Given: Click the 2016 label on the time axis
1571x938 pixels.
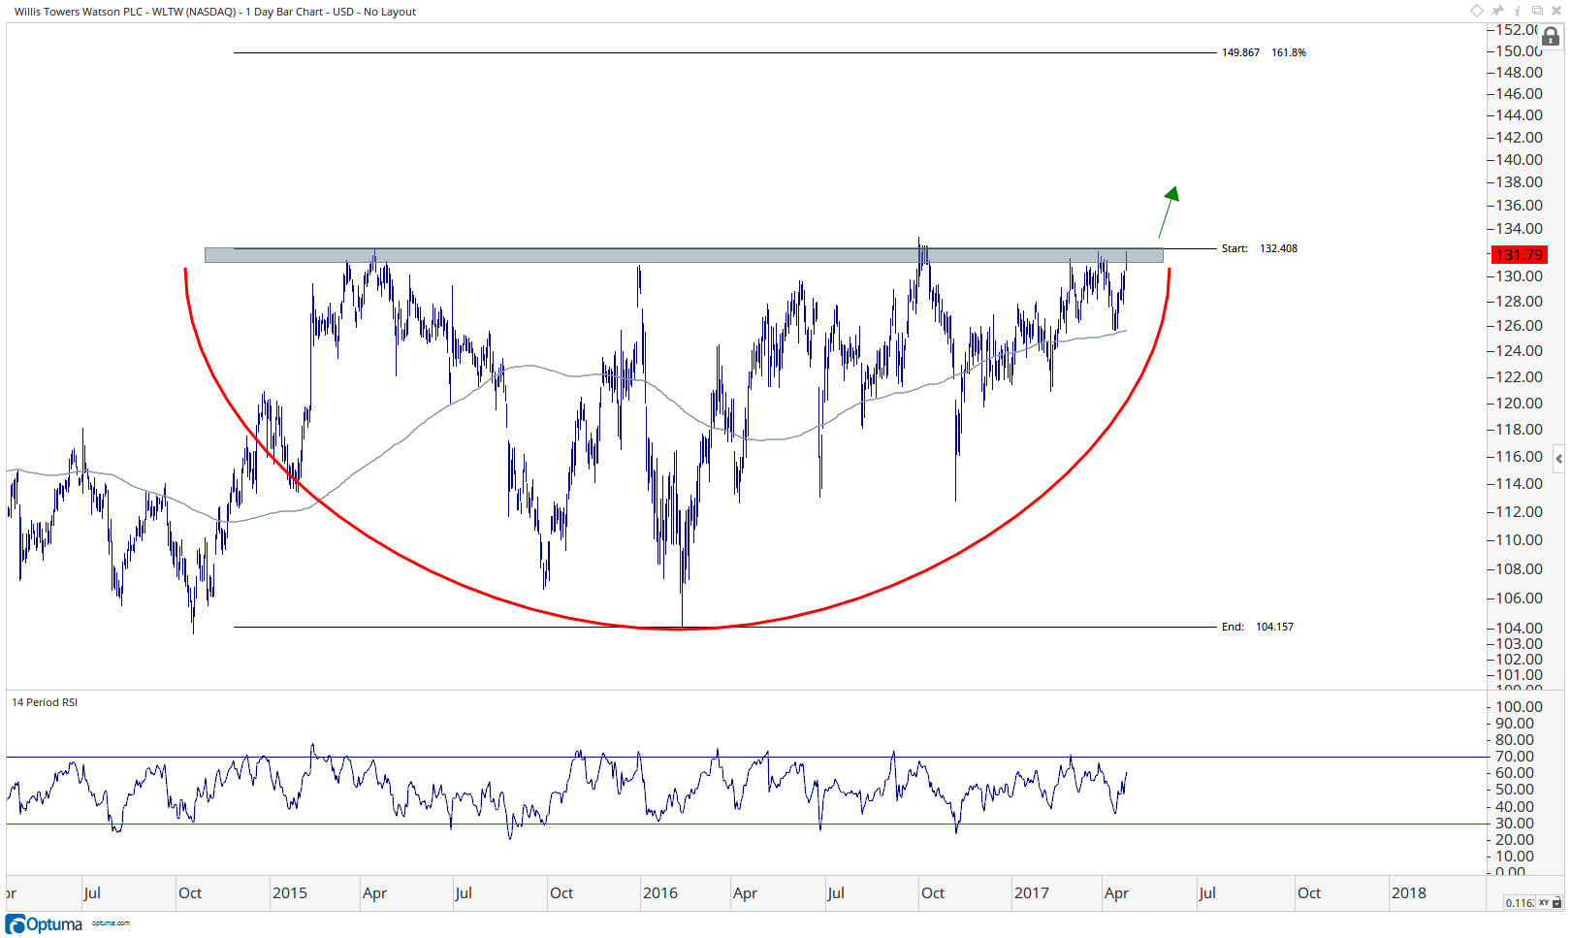Looking at the screenshot, I should point(660,893).
